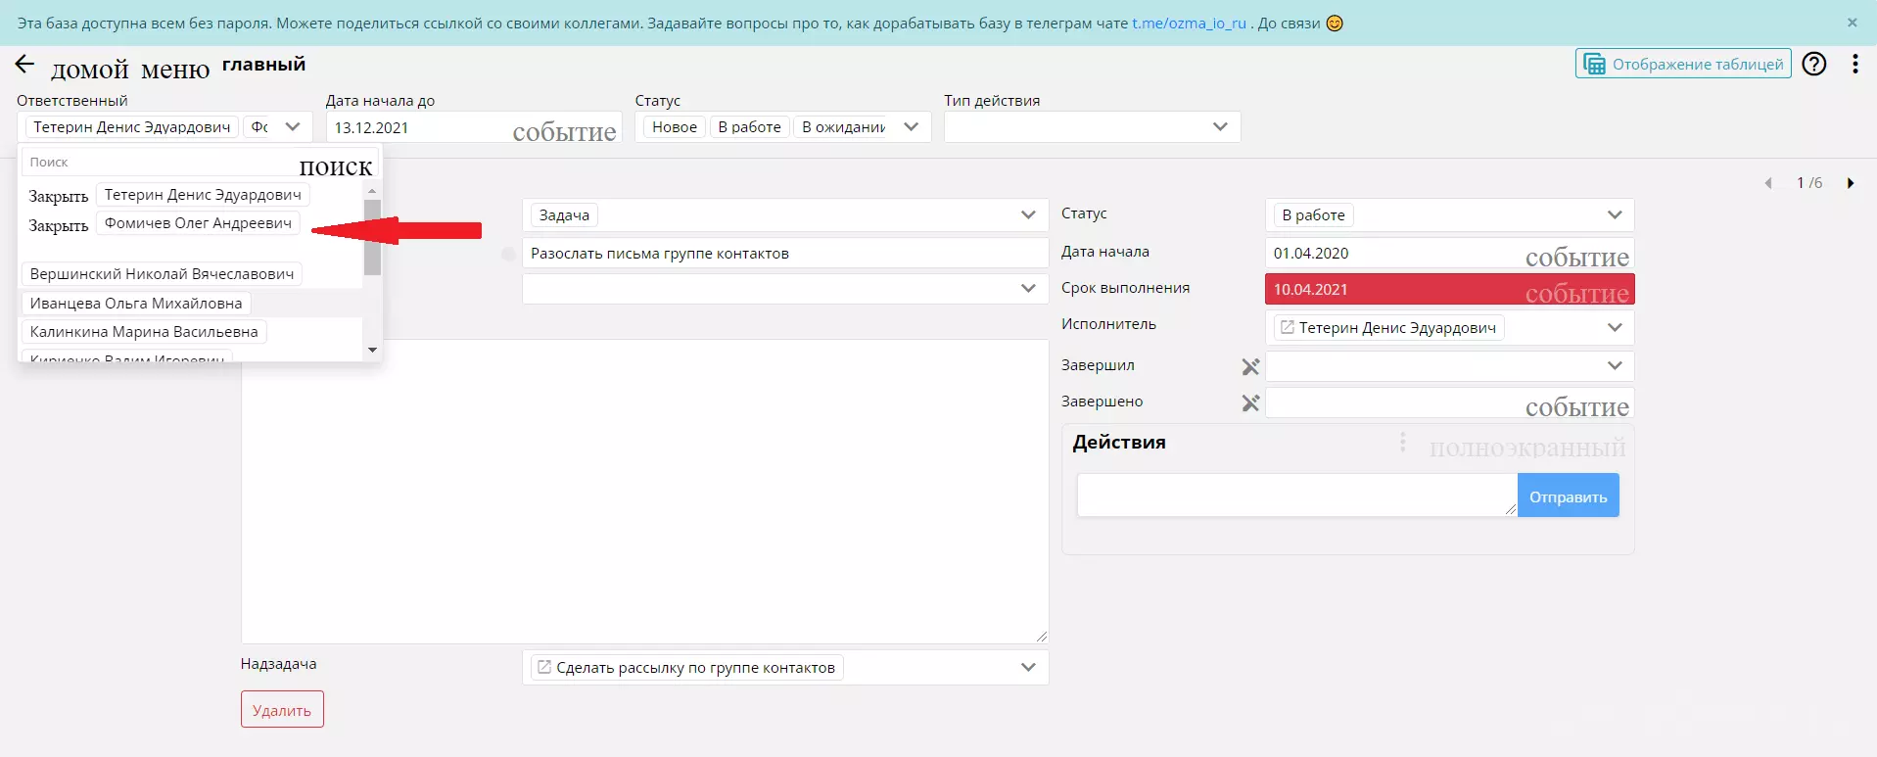Select Иванцева Ольга Михайловна in list
The width and height of the screenshot is (1877, 757).
point(136,304)
